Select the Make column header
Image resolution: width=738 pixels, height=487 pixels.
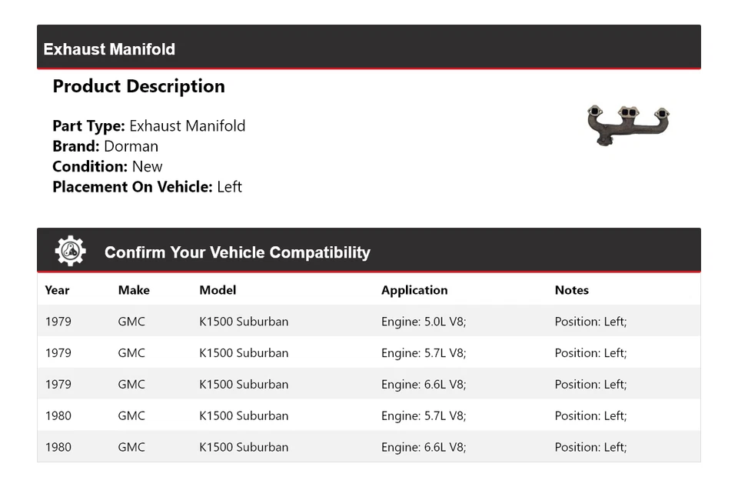pos(134,290)
